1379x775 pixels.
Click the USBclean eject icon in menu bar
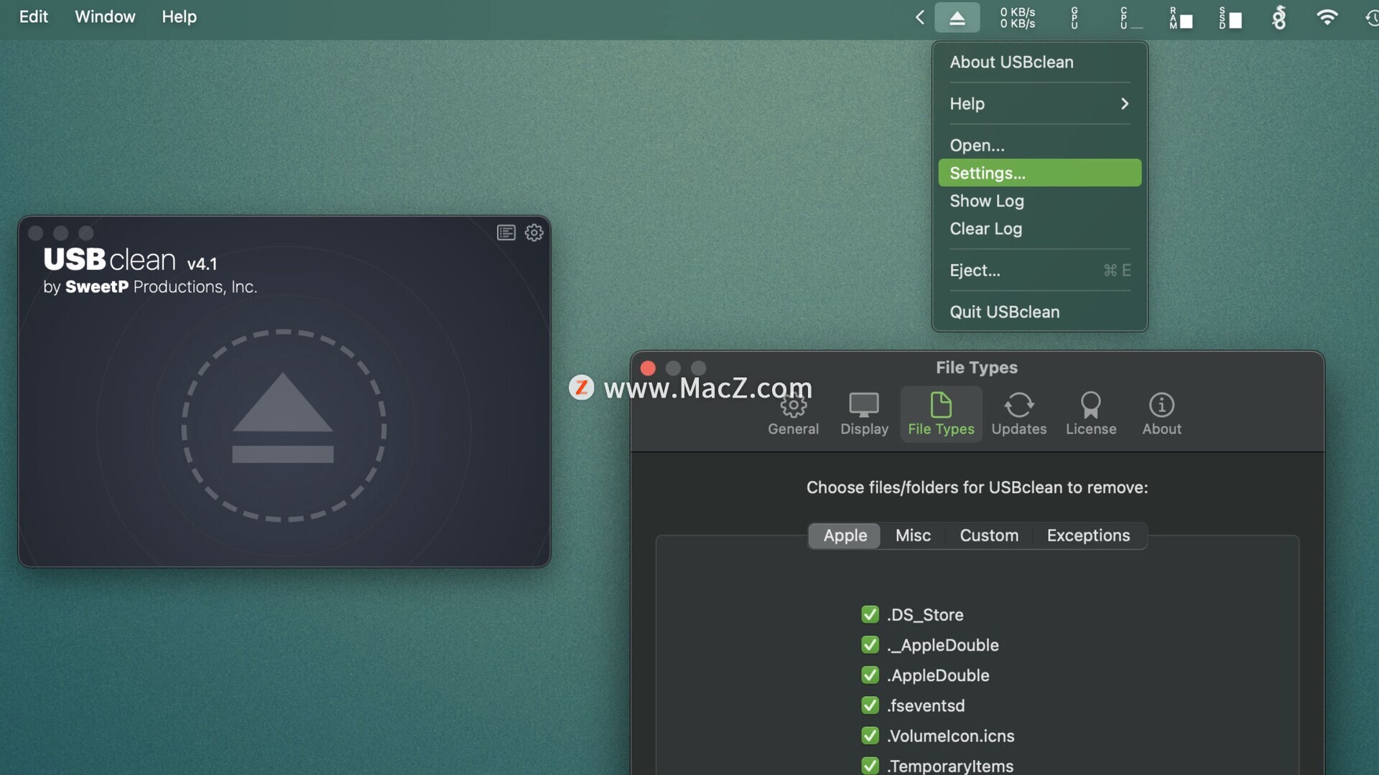click(957, 18)
